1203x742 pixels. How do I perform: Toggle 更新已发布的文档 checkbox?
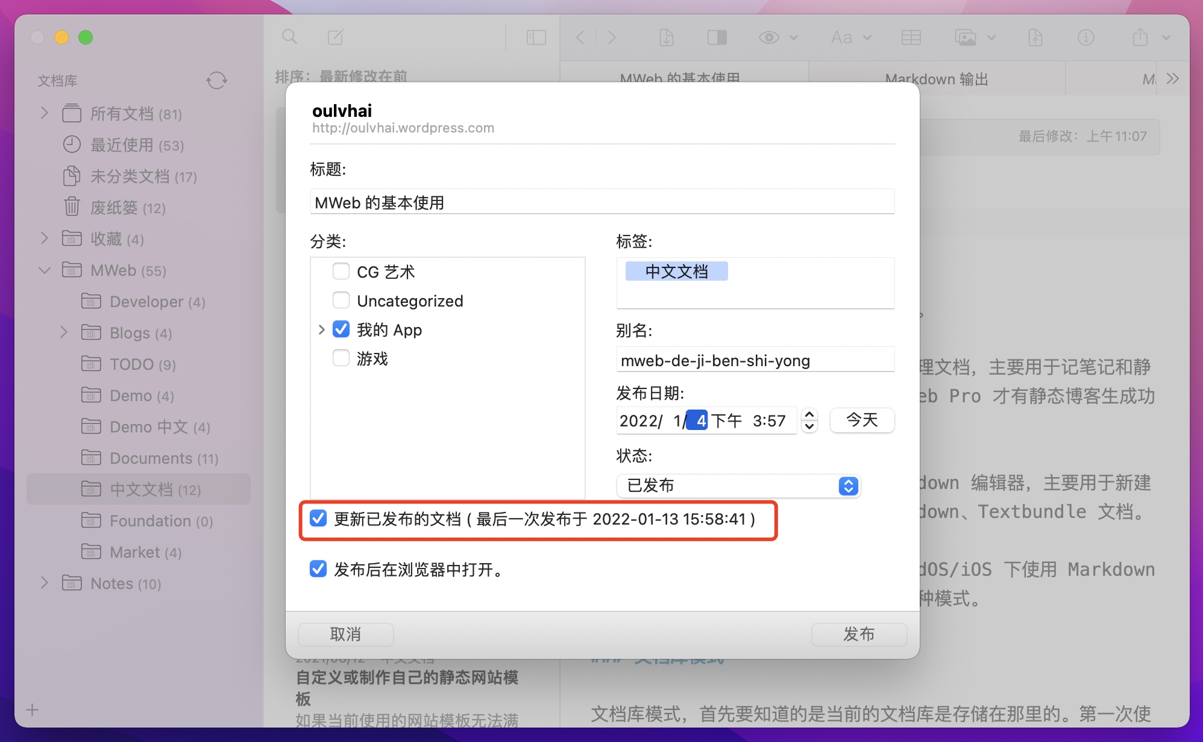tap(318, 519)
